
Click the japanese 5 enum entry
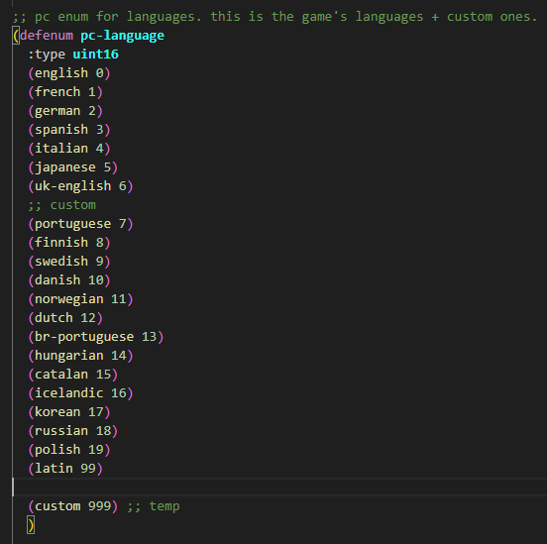pos(73,167)
